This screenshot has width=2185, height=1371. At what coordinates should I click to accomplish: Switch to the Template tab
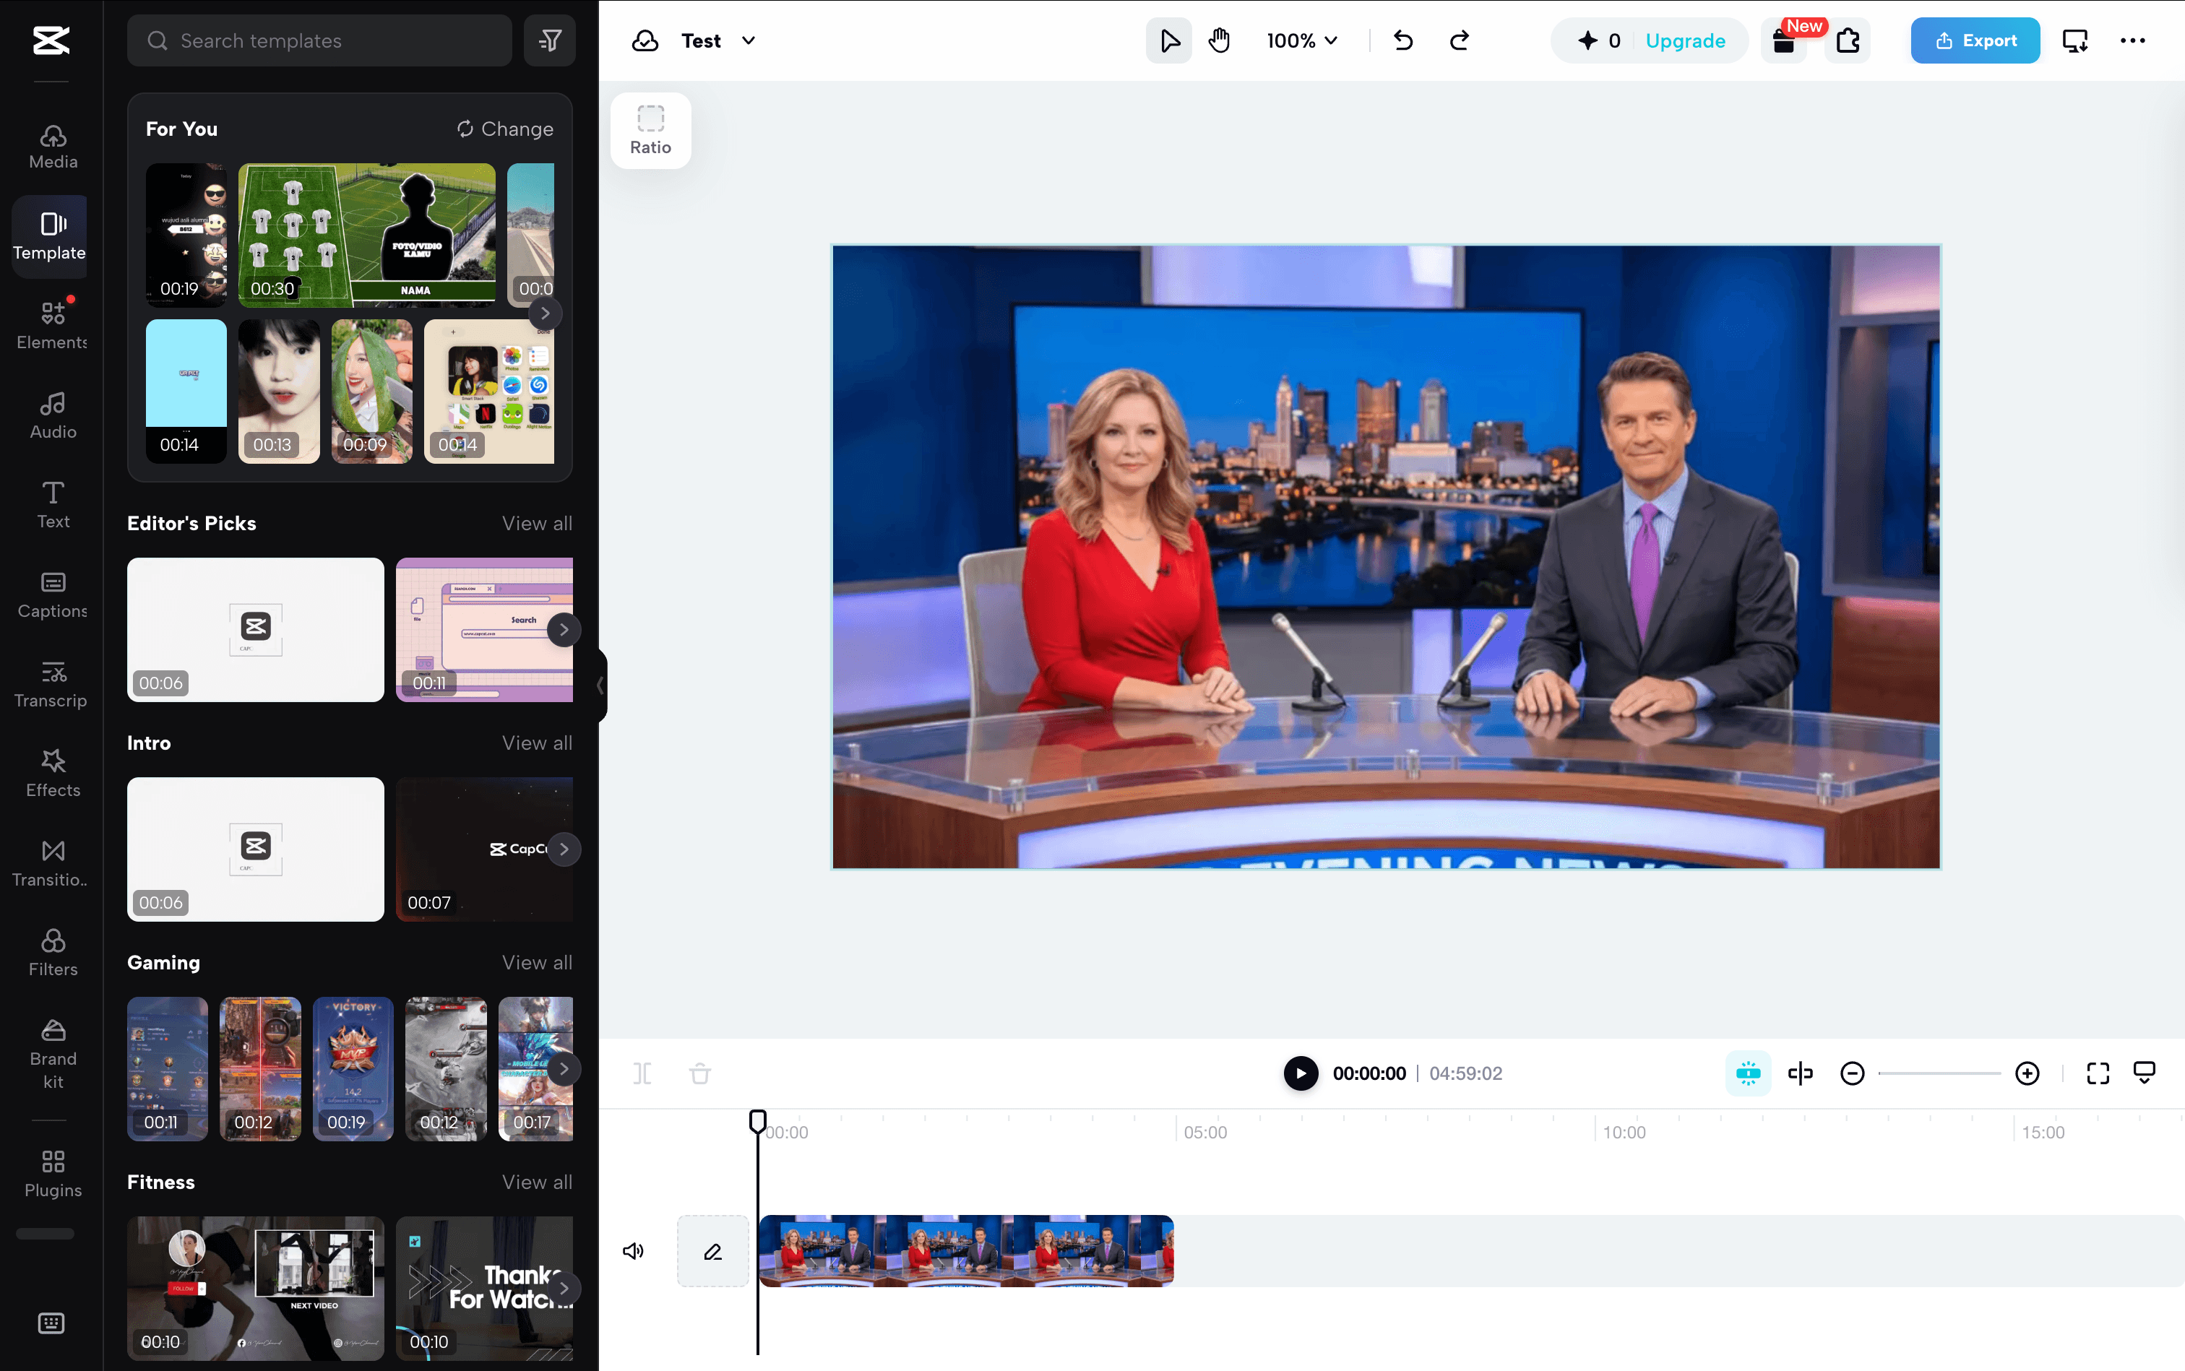pos(50,235)
